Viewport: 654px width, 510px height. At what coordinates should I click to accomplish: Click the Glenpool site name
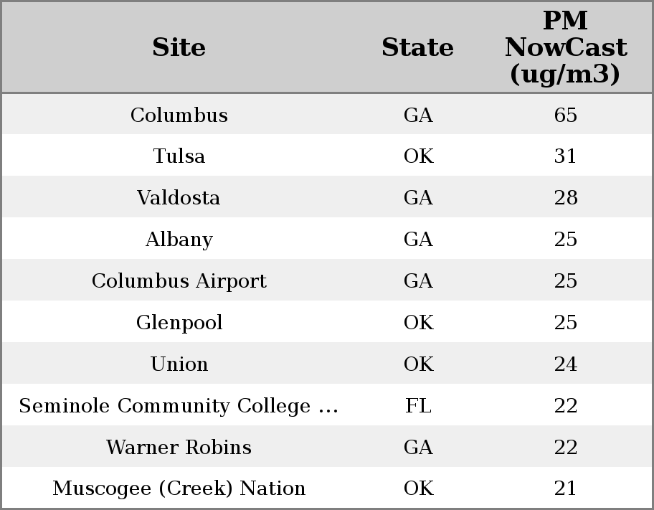tap(179, 323)
